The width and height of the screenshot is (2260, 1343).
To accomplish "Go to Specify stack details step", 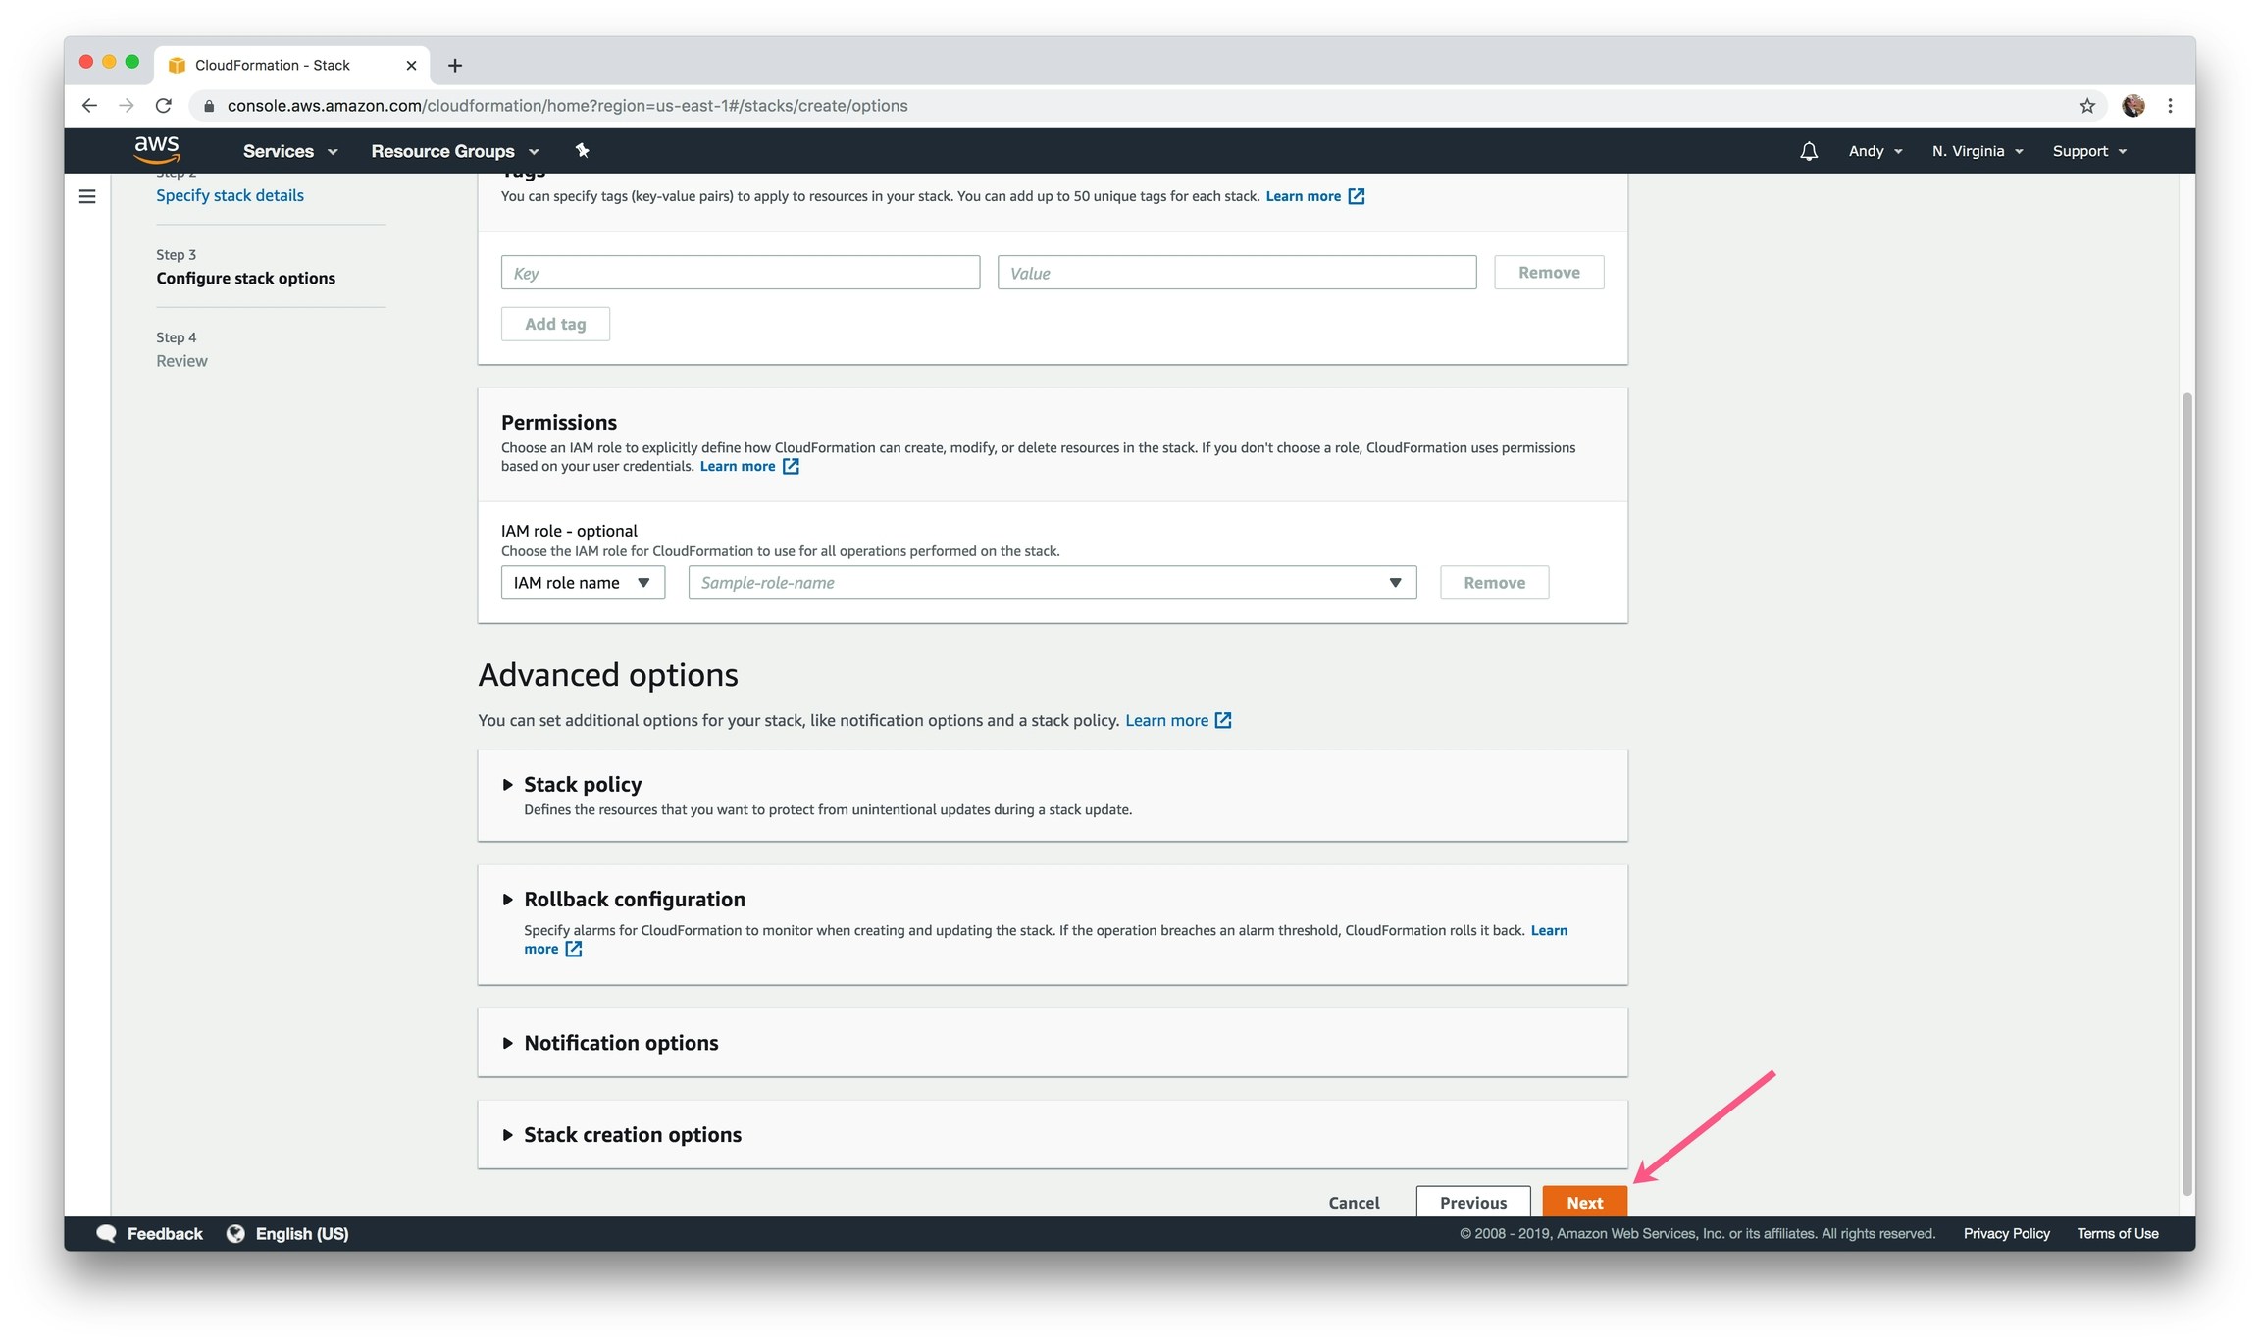I will coord(230,195).
